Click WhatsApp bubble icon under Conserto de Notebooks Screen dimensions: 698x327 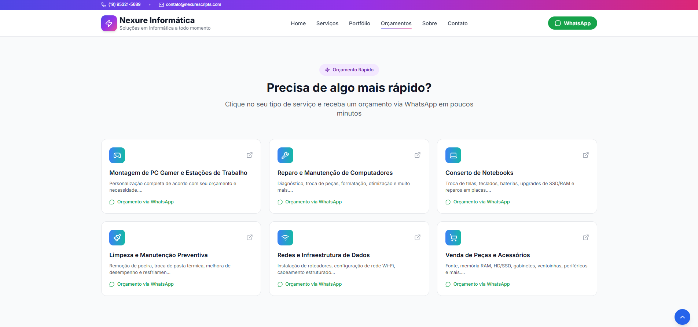point(448,202)
